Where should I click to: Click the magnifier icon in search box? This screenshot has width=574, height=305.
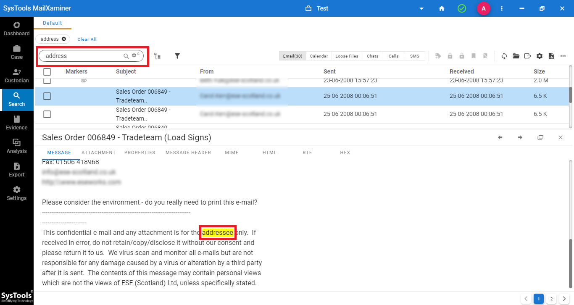126,56
